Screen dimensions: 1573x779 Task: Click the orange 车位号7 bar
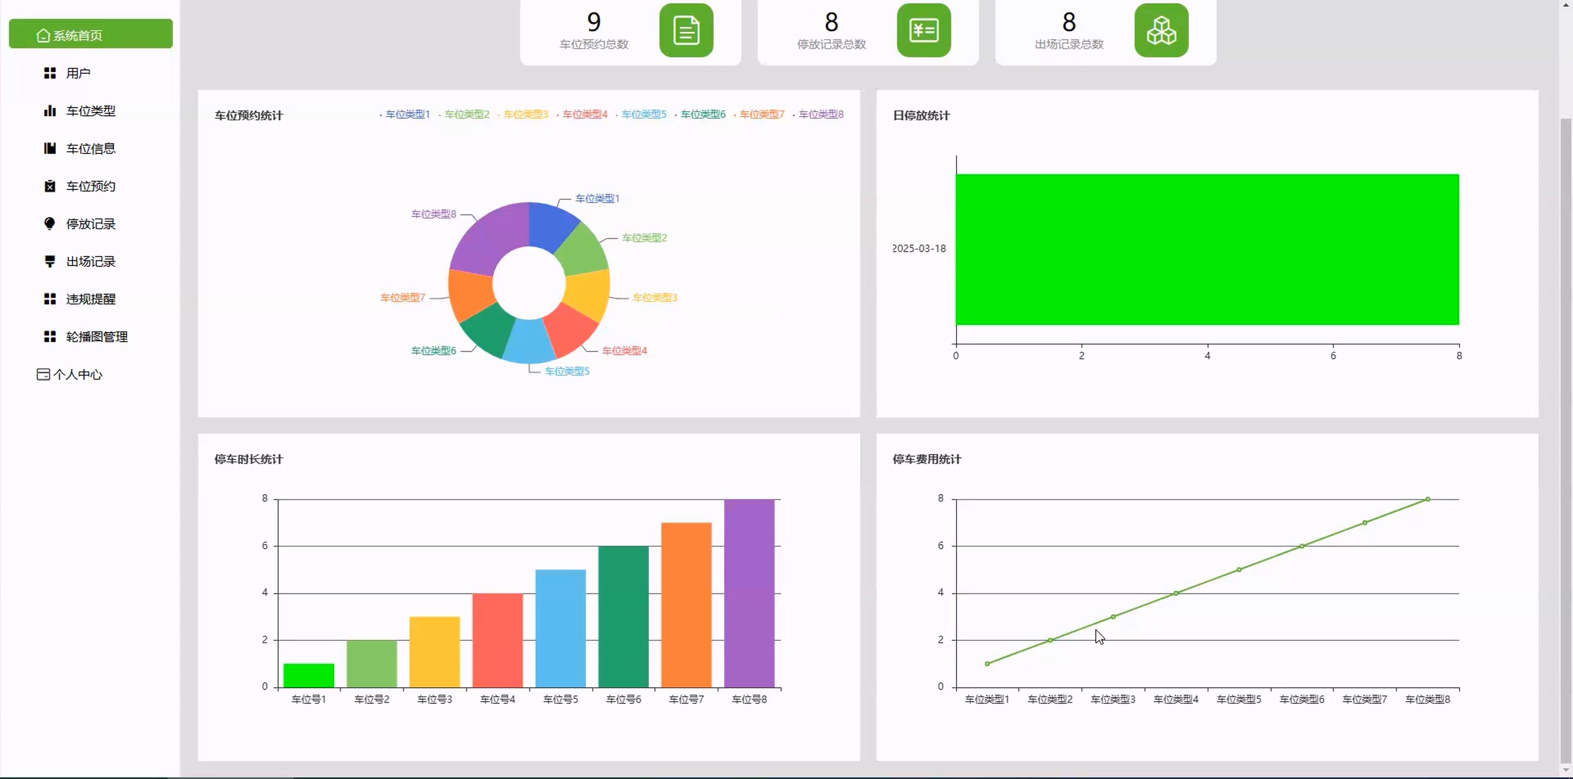tap(686, 604)
